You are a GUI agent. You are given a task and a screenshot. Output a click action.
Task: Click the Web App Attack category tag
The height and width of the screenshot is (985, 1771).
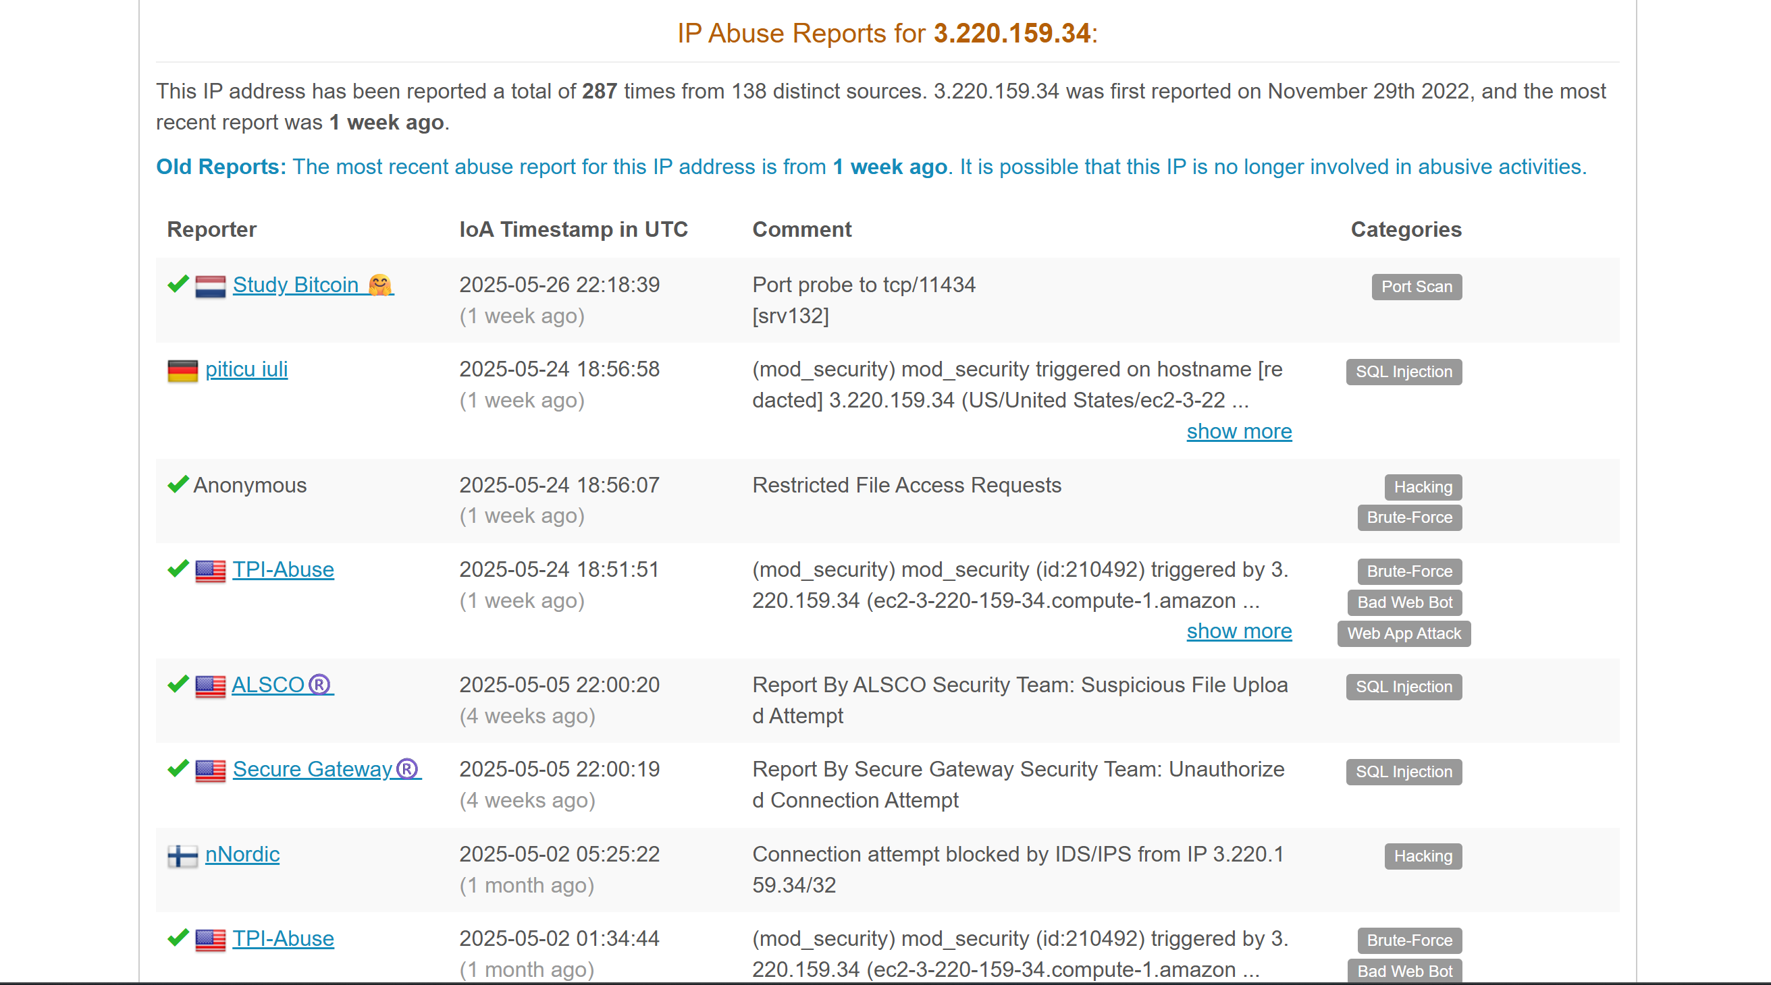coord(1403,634)
